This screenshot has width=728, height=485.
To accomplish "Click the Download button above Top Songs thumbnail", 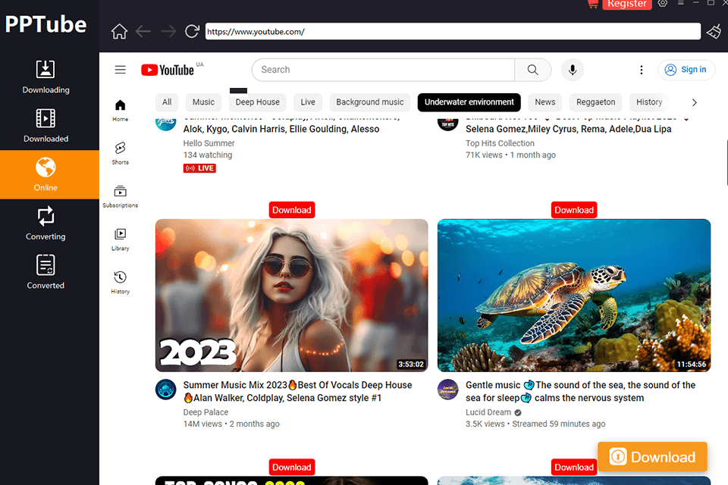I will (291, 467).
